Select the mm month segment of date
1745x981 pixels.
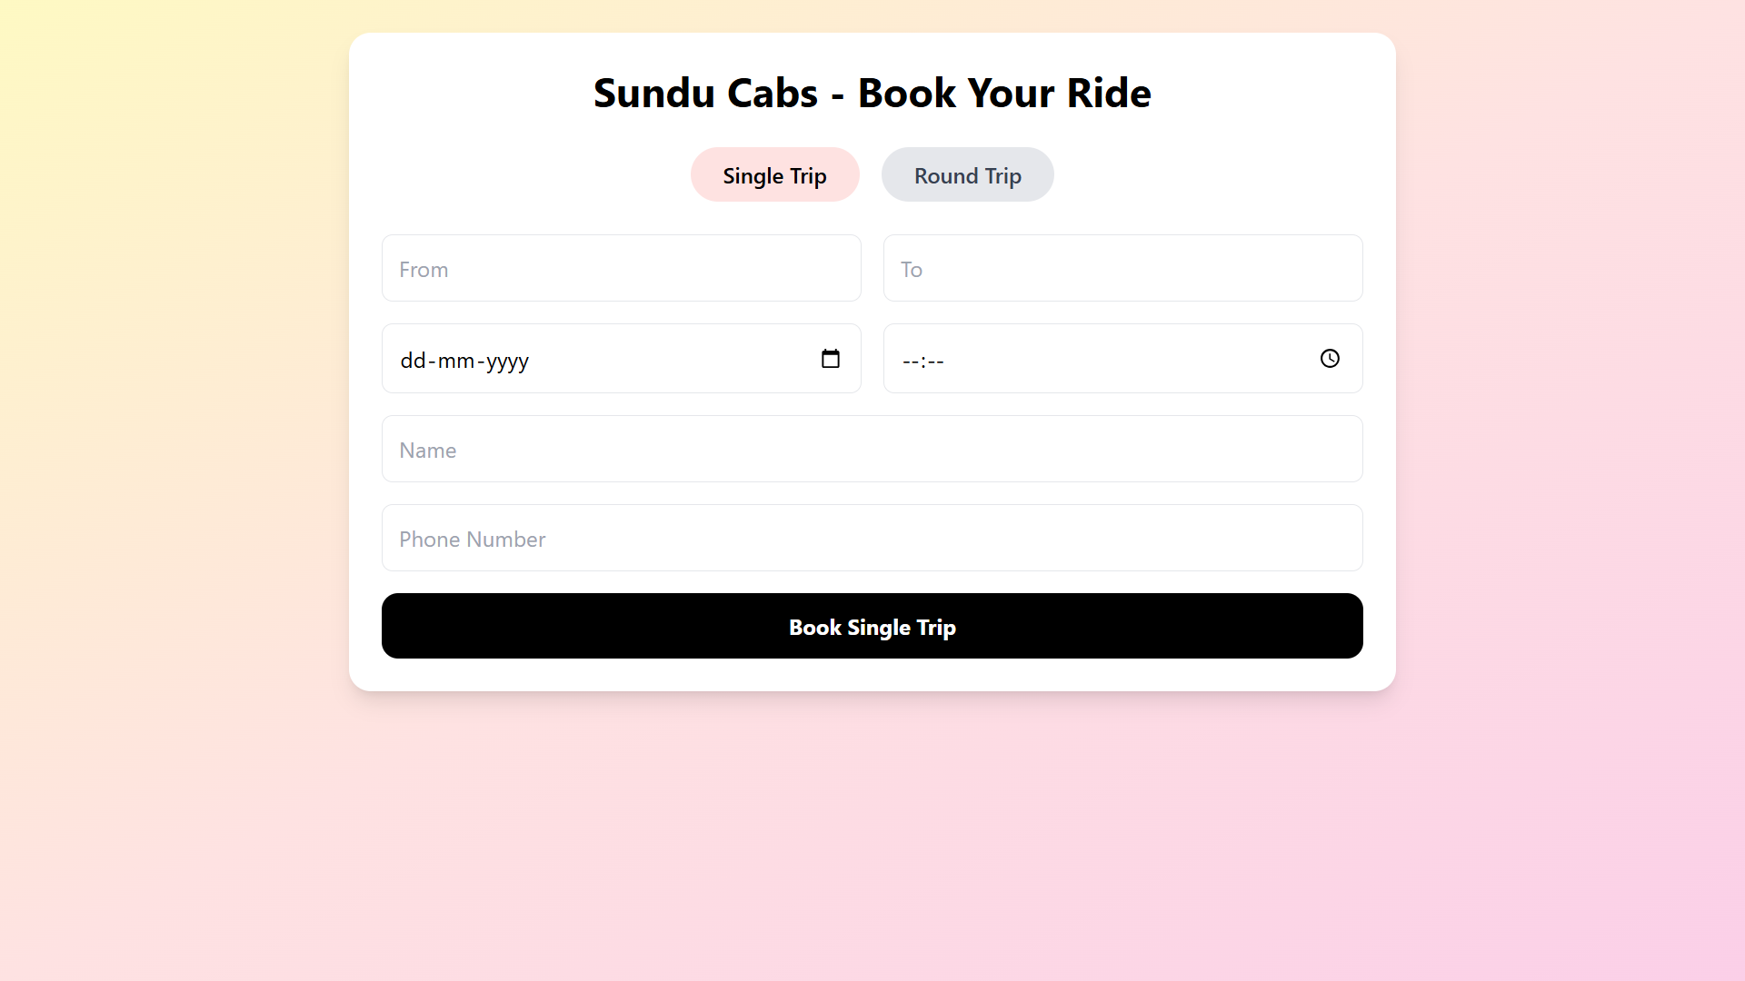455,361
